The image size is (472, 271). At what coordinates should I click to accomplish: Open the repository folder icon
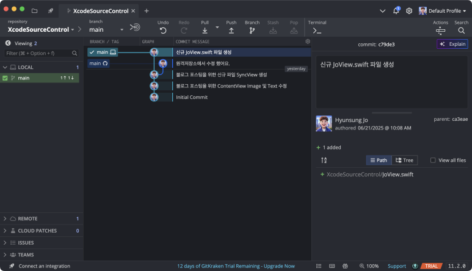[35, 11]
